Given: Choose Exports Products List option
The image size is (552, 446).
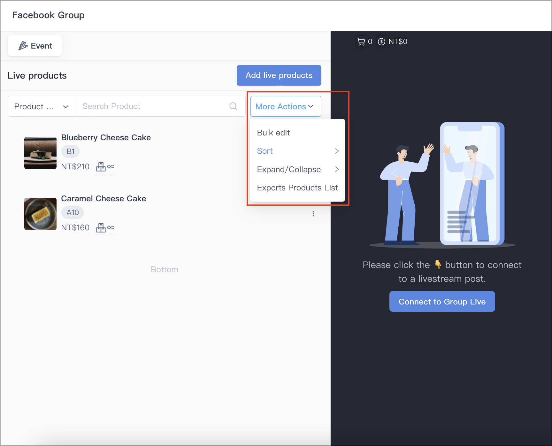Looking at the screenshot, I should 297,188.
